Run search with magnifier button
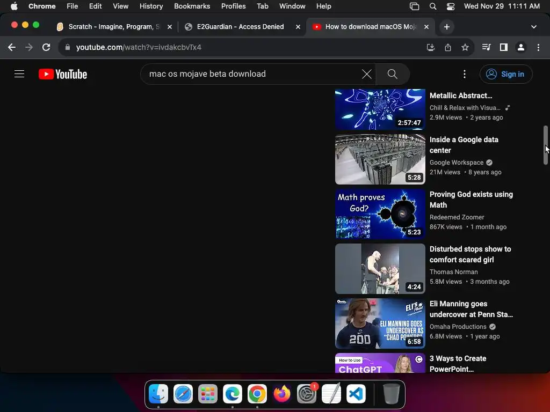Screen dimensions: 550x412 (392, 74)
